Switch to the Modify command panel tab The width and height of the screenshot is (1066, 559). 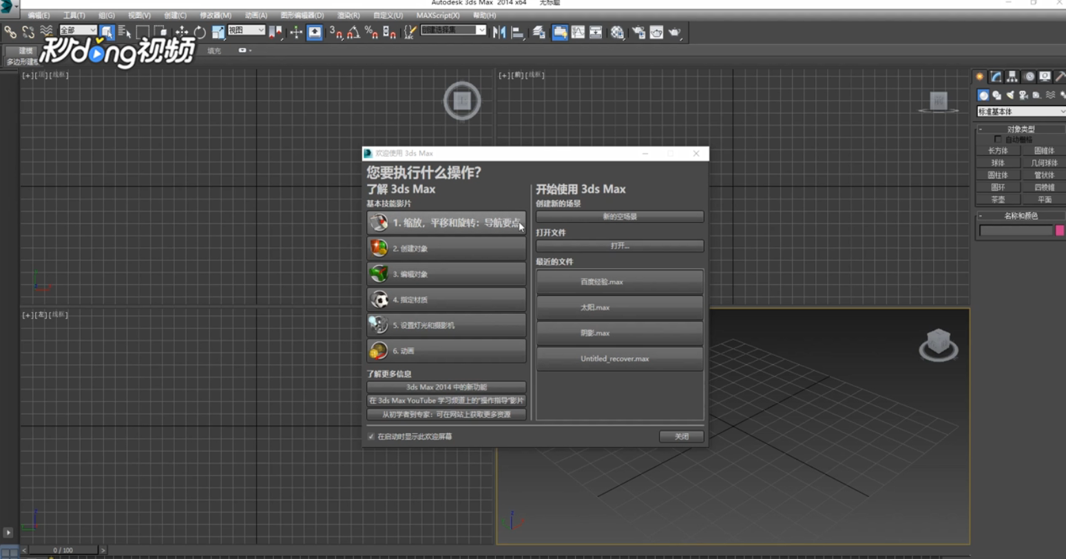pos(996,76)
